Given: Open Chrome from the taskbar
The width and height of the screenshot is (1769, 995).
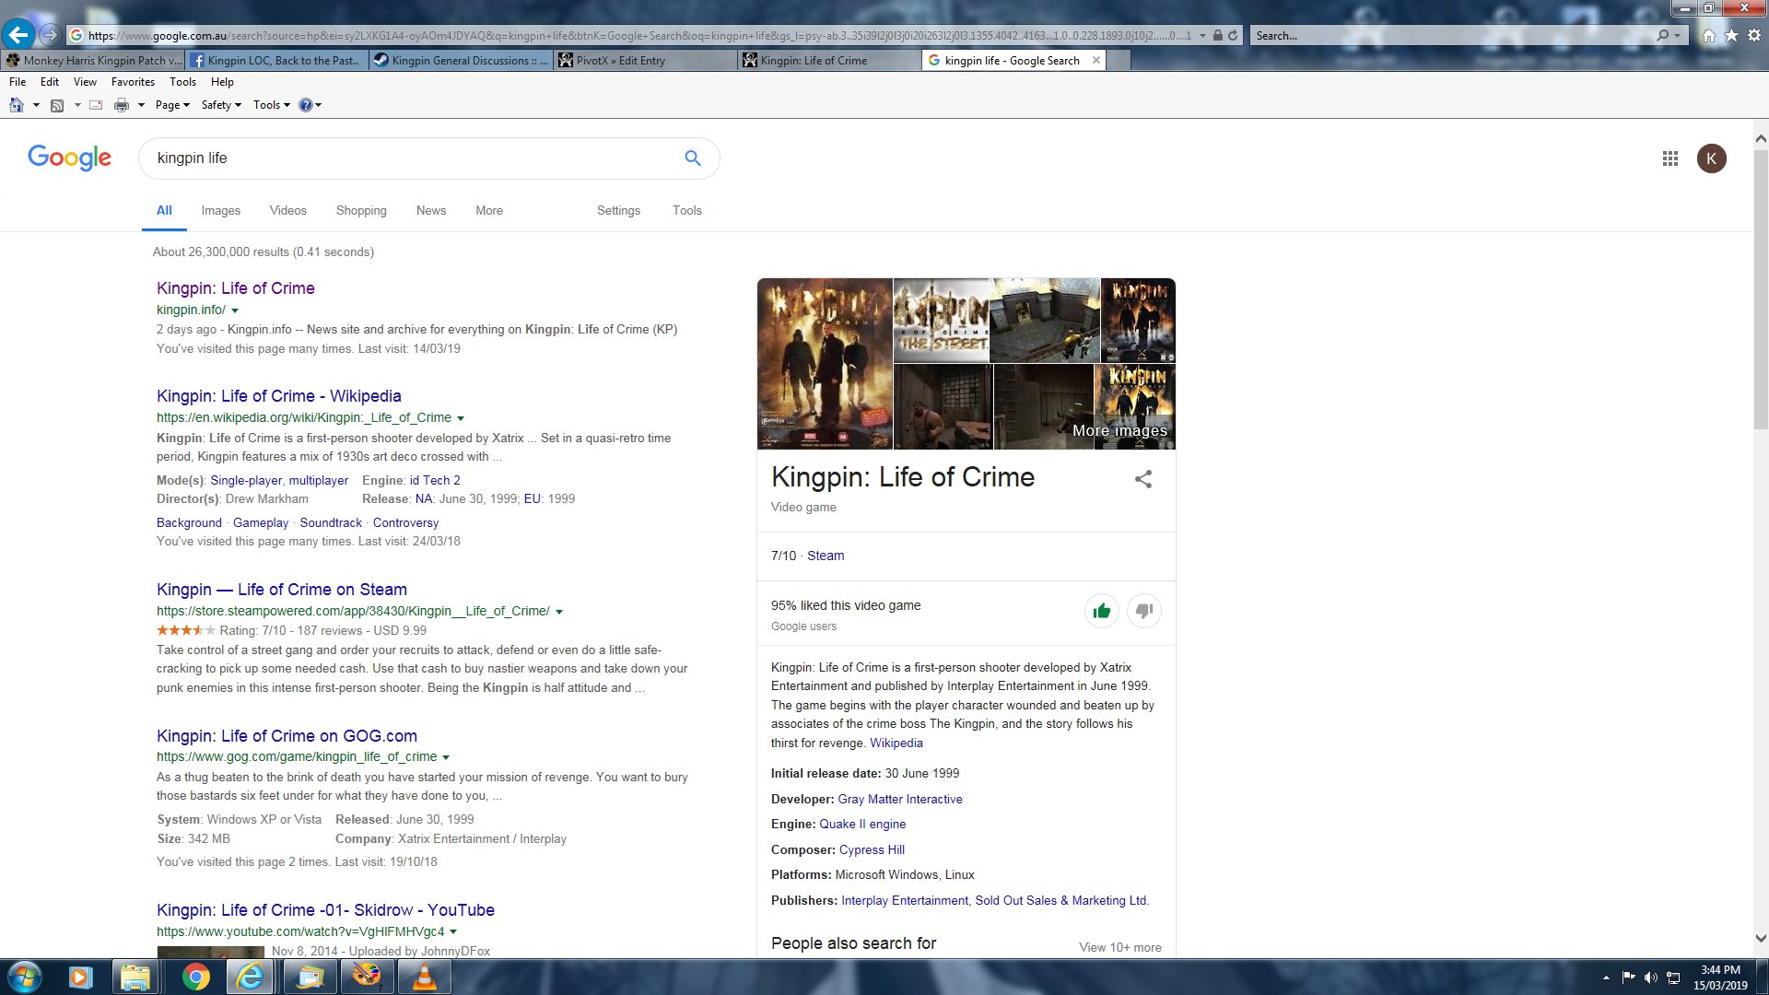Looking at the screenshot, I should click(x=195, y=977).
